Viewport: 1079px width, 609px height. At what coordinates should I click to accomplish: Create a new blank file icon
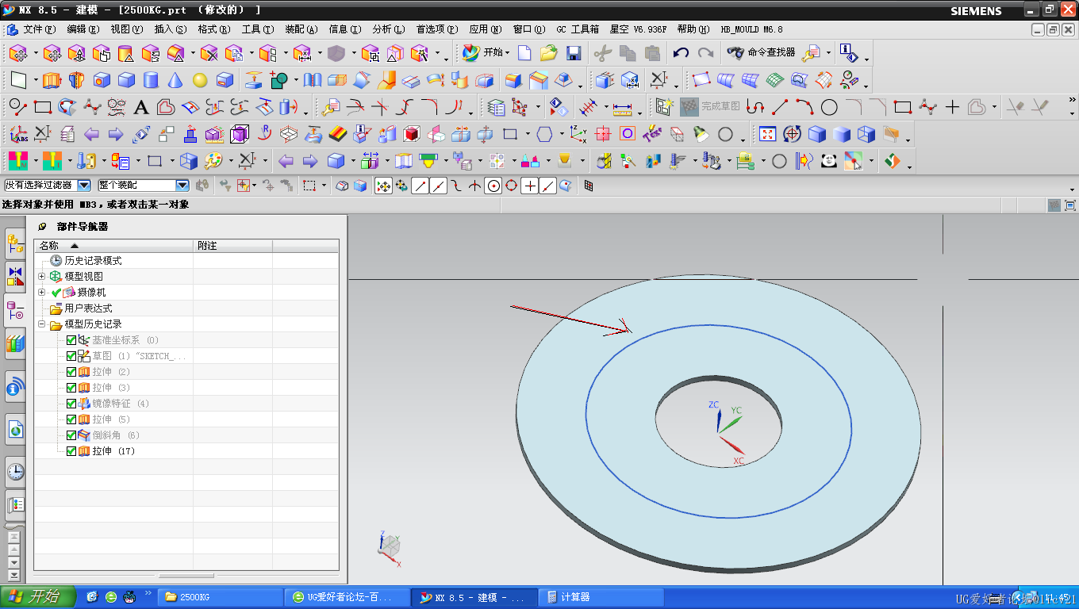pos(524,53)
